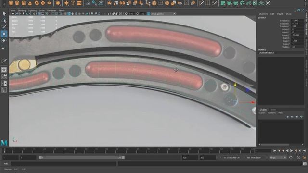Open the Script Editor icon

305,163
